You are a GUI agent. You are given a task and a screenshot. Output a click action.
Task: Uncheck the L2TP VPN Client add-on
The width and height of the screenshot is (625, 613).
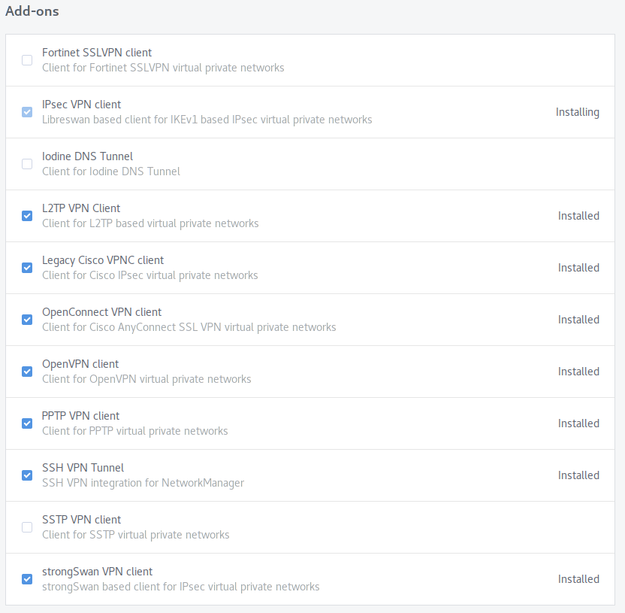[27, 216]
